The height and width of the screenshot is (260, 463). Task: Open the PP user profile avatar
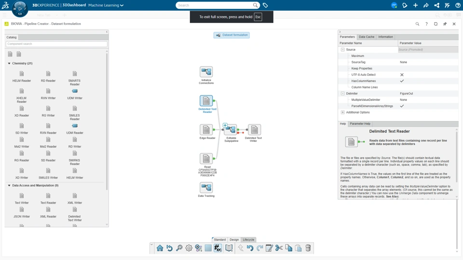[x=394, y=5]
